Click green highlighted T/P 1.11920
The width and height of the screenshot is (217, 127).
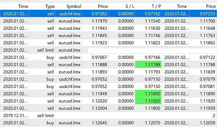[148, 101]
